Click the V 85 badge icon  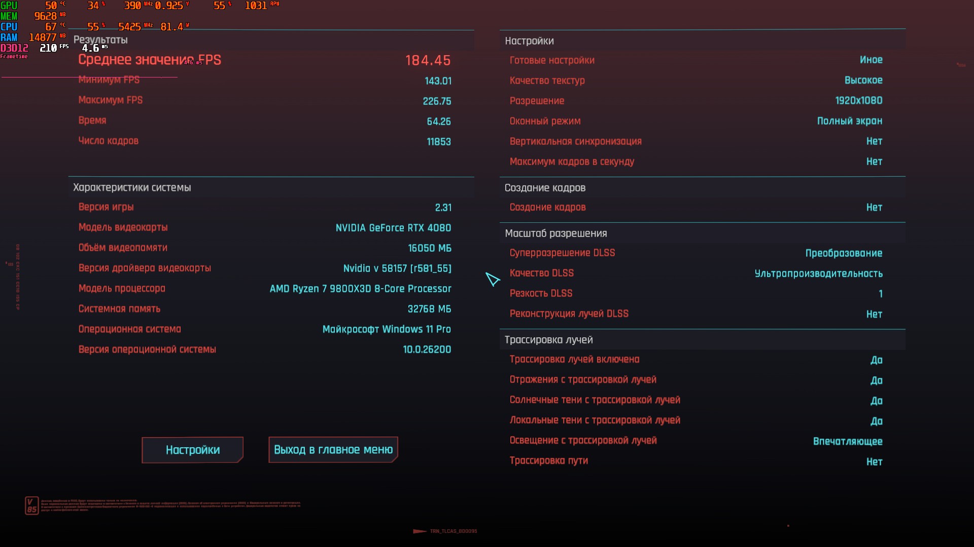coord(31,505)
